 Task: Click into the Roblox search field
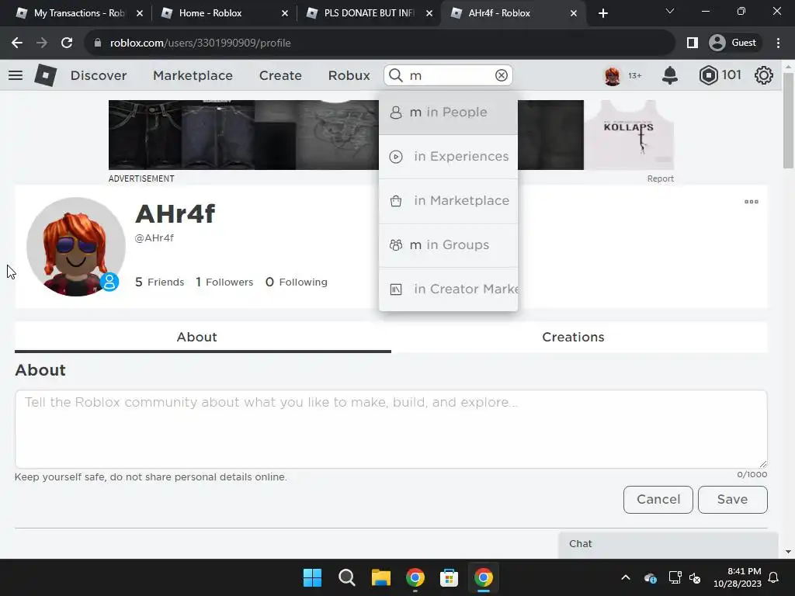[448, 75]
